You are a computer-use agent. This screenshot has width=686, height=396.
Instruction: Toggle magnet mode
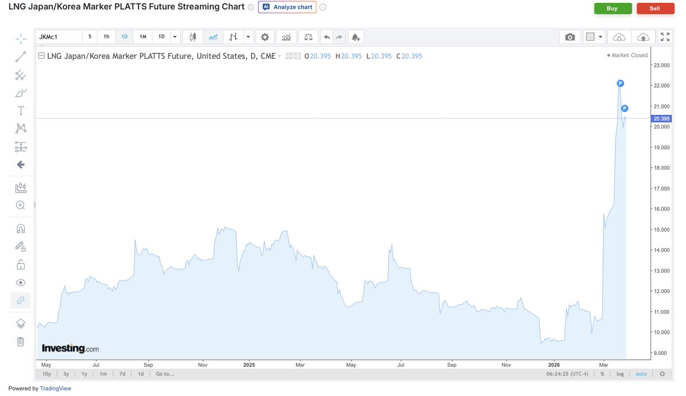[21, 229]
